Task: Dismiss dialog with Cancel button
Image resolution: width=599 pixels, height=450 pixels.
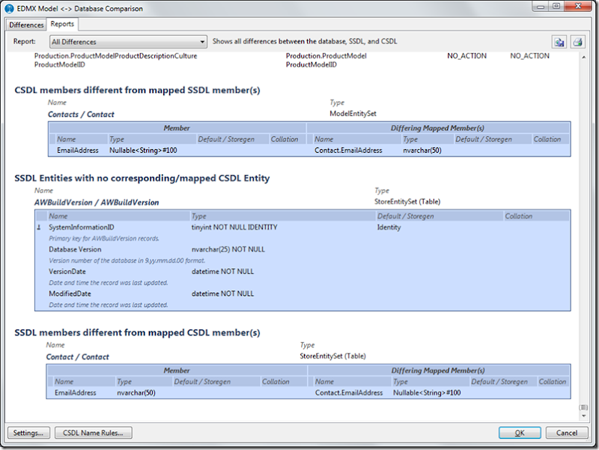Action: click(567, 433)
